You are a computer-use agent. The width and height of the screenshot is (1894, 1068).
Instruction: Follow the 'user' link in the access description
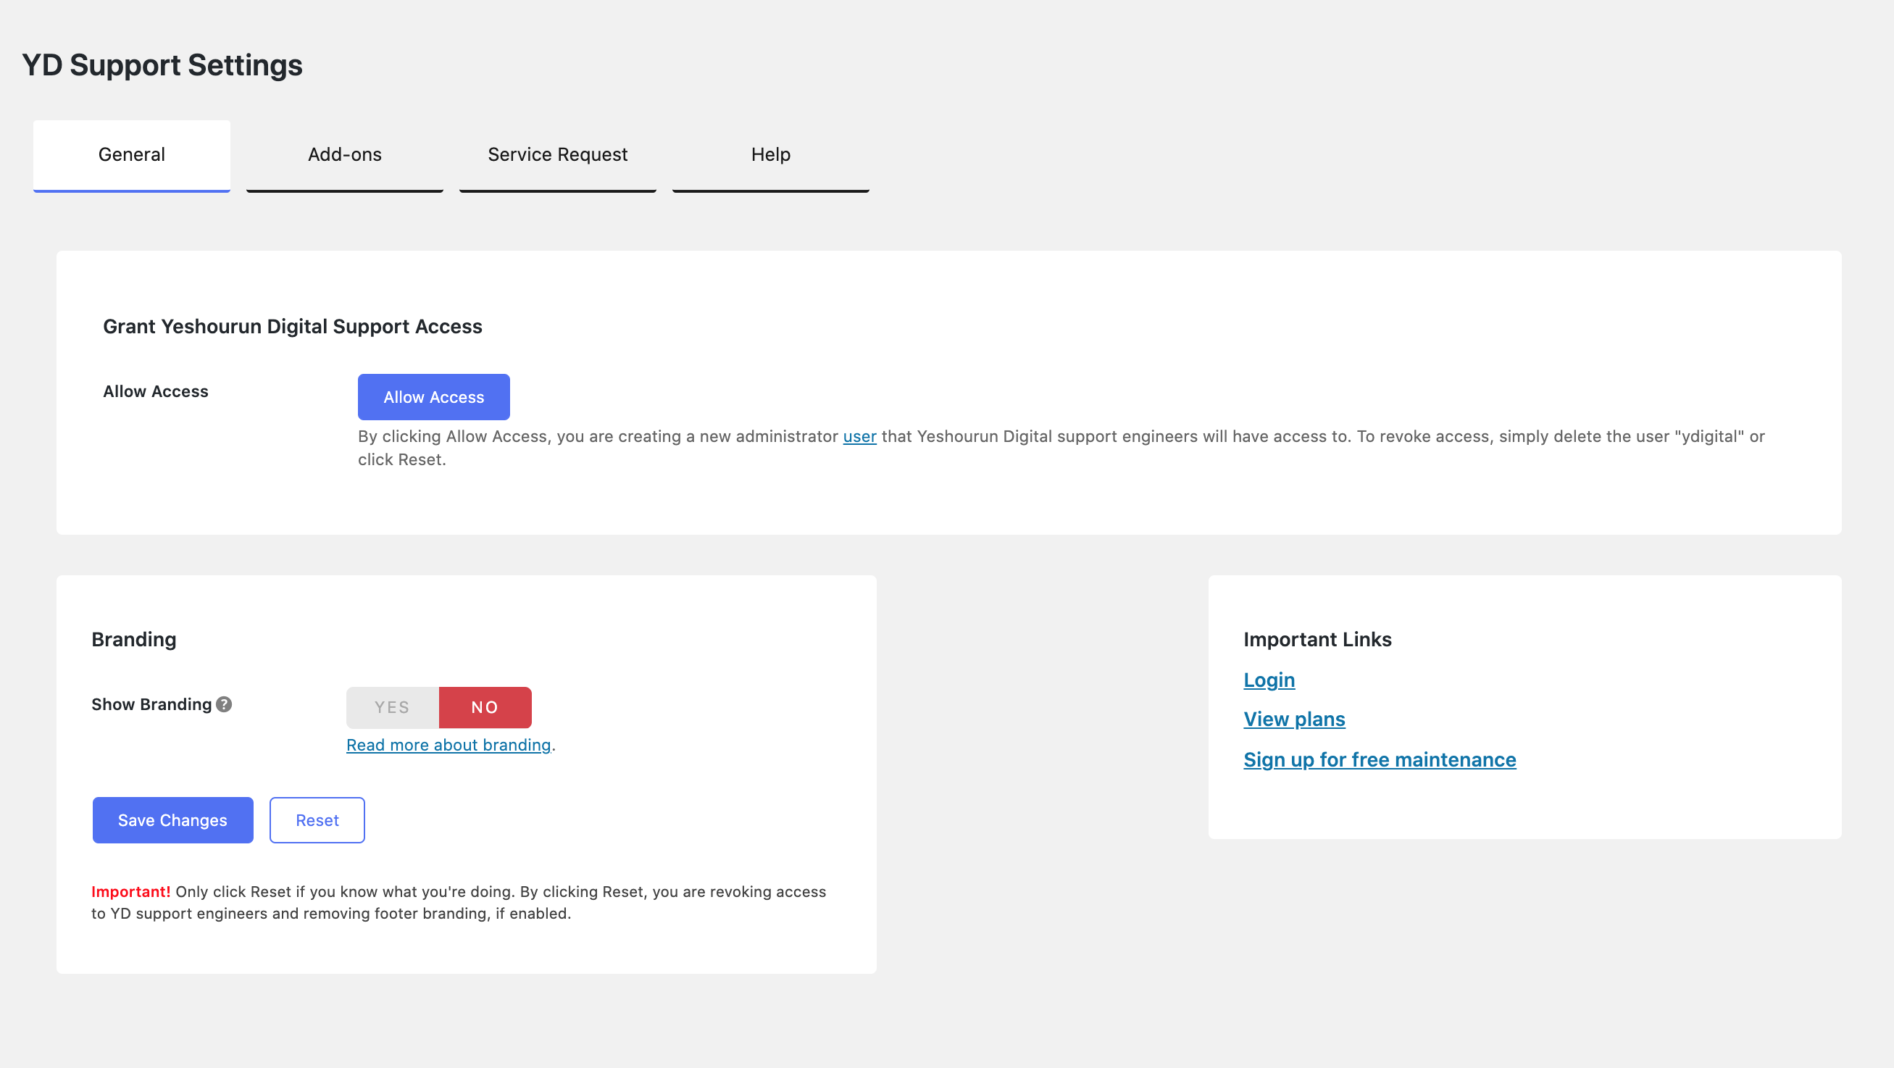pos(859,437)
